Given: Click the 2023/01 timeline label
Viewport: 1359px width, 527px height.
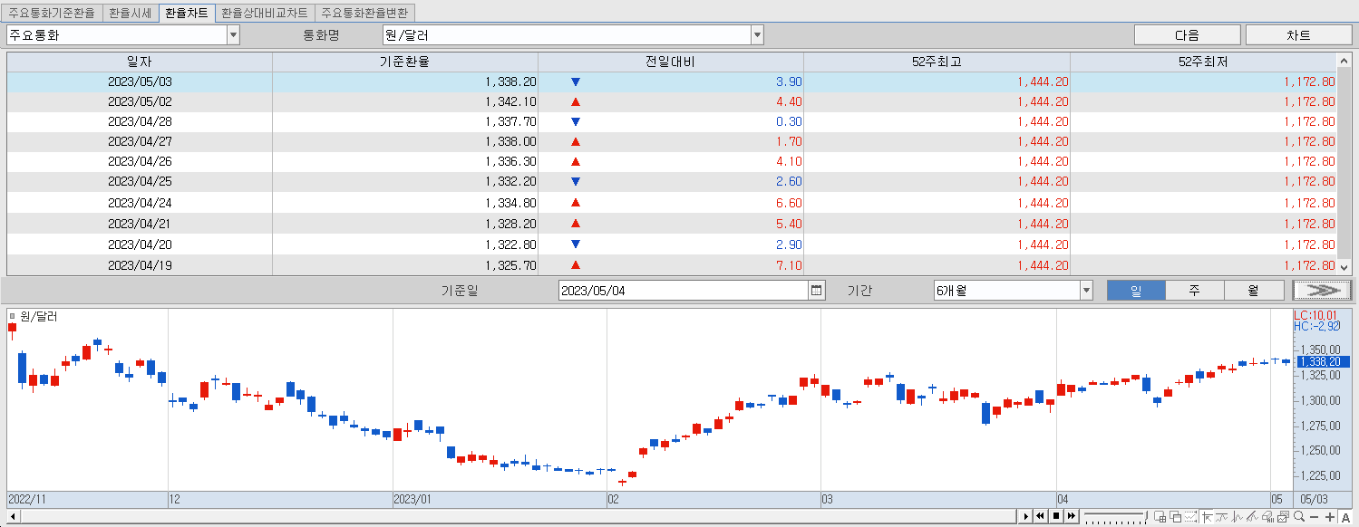Looking at the screenshot, I should (413, 499).
